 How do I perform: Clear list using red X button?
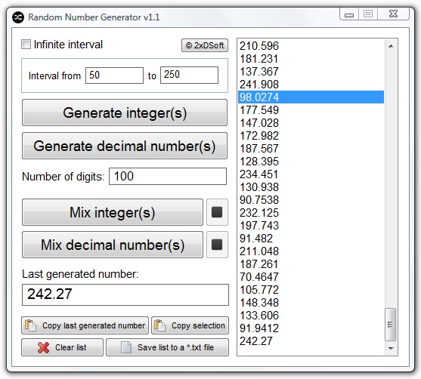pos(62,347)
